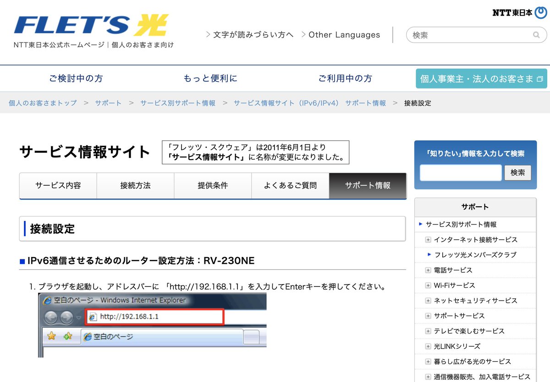This screenshot has height=382, width=550.
Task: Switch to the 提供条件 tab
Action: 213,185
